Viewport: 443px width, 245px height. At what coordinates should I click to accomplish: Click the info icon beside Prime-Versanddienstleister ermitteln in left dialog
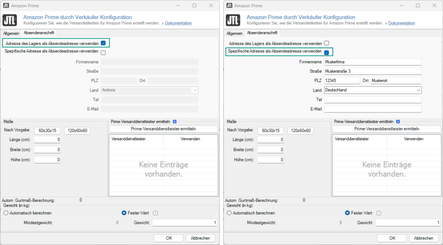pos(174,122)
